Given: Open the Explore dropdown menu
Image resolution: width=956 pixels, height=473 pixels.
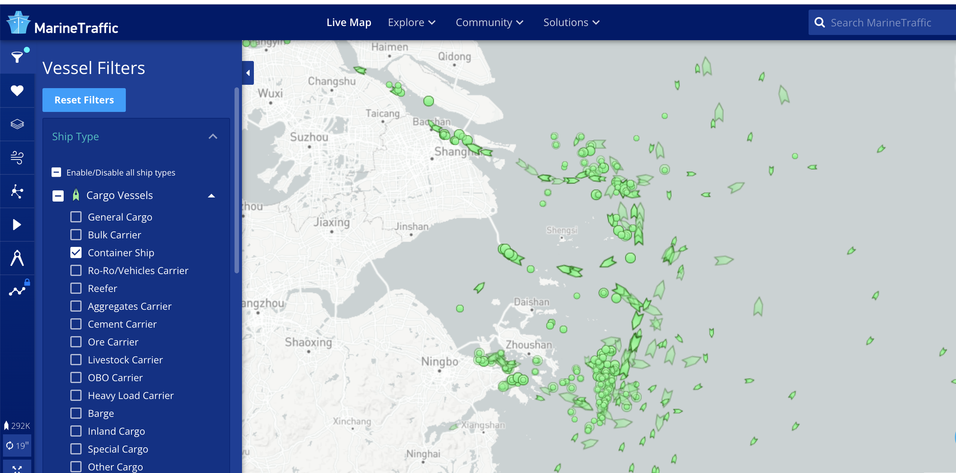Looking at the screenshot, I should point(411,23).
